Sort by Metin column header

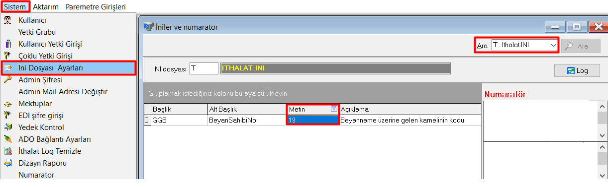pos(308,109)
